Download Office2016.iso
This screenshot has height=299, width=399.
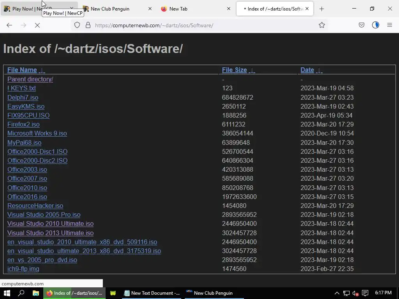[27, 197]
